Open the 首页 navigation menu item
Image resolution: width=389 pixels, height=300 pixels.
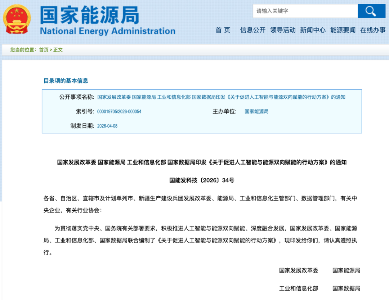click(x=223, y=30)
